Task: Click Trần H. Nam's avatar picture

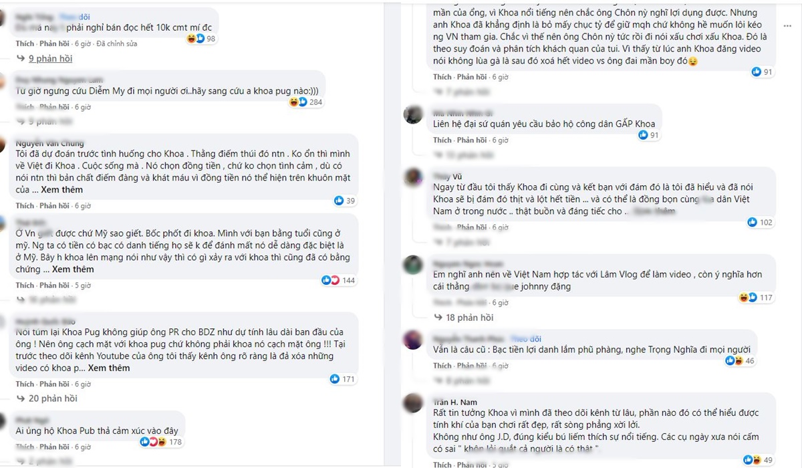Action: coord(412,403)
